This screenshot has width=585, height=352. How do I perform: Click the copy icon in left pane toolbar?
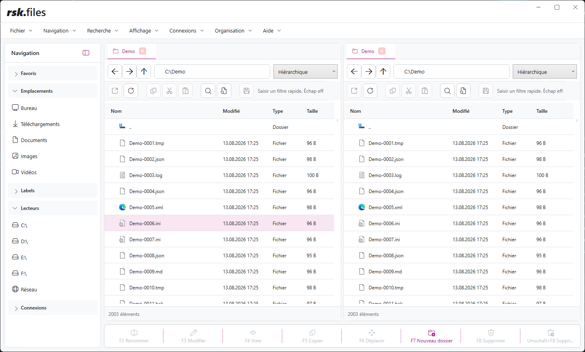pos(153,91)
